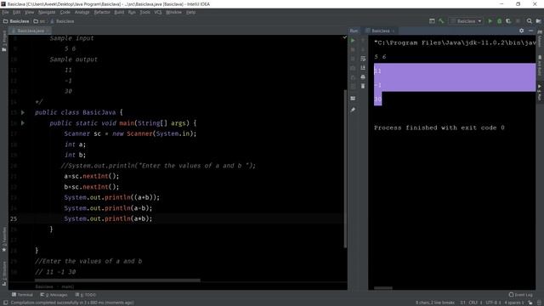Click the '//Enter the values of a and b' comment

pos(88,261)
